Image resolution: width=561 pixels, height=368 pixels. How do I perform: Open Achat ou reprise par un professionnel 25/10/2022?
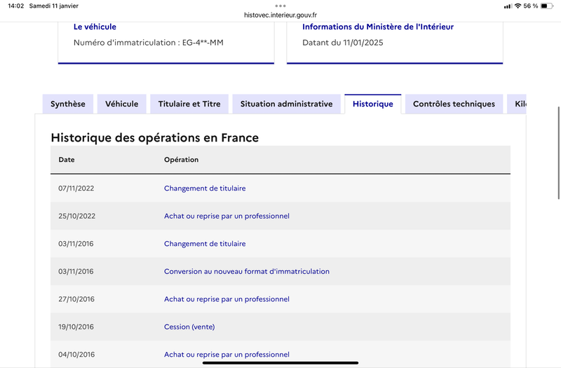227,216
